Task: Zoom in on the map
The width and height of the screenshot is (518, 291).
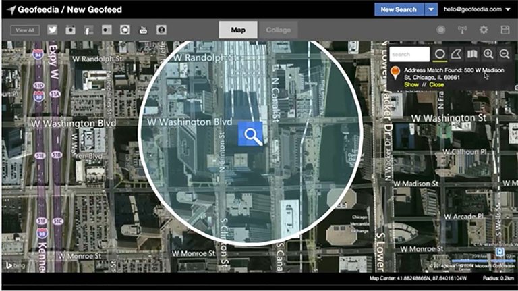Action: [488, 54]
